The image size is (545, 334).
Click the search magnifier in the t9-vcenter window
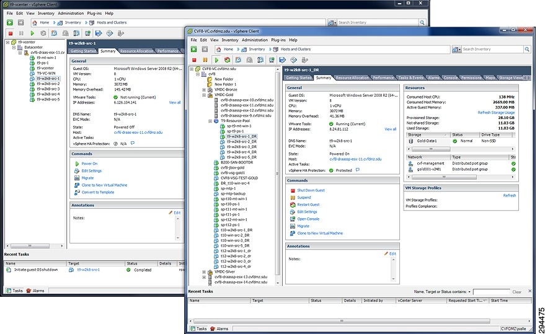click(422, 22)
